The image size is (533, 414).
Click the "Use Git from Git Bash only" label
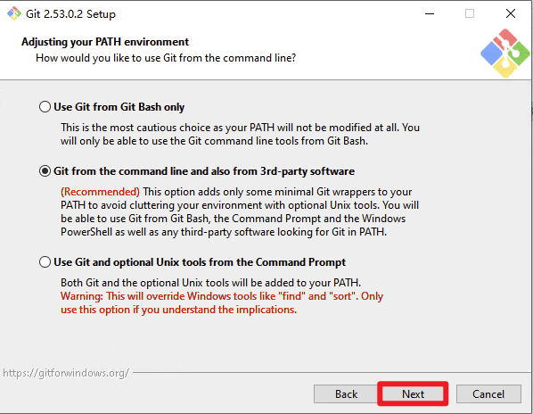(x=119, y=107)
